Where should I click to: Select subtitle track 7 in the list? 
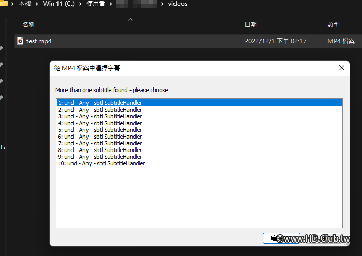point(199,143)
